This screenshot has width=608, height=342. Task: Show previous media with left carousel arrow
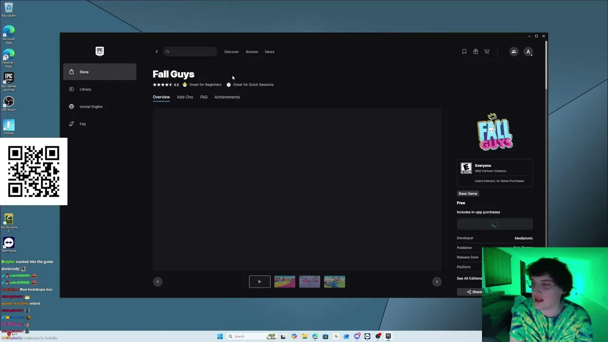(158, 282)
